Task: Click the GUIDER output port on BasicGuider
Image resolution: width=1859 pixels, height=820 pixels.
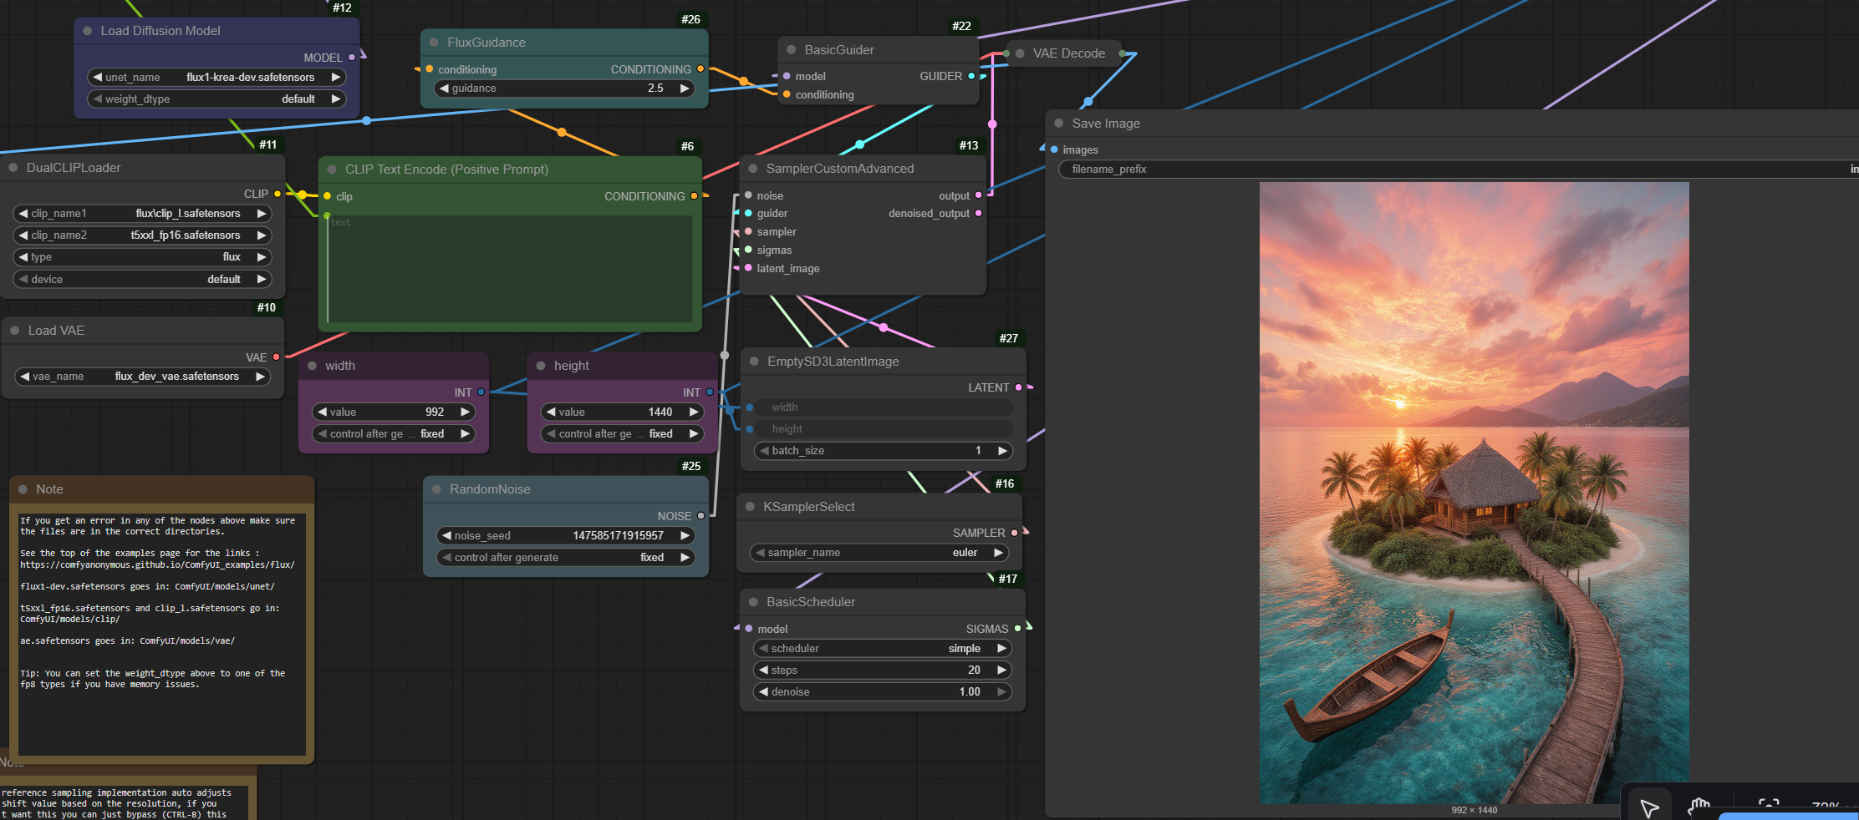Action: point(971,76)
